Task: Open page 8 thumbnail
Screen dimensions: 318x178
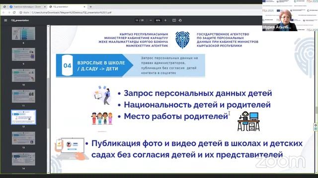Action: pyautogui.click(x=23, y=34)
